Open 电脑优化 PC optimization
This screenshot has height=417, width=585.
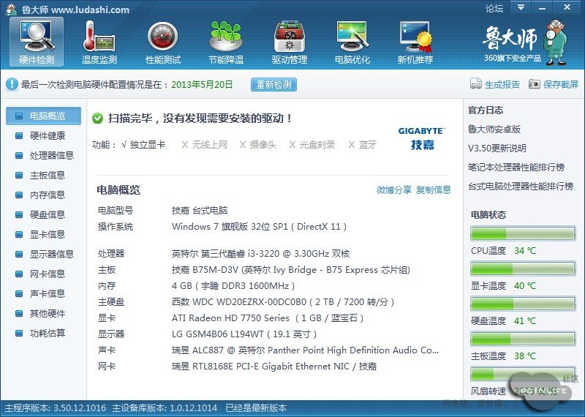(x=352, y=42)
